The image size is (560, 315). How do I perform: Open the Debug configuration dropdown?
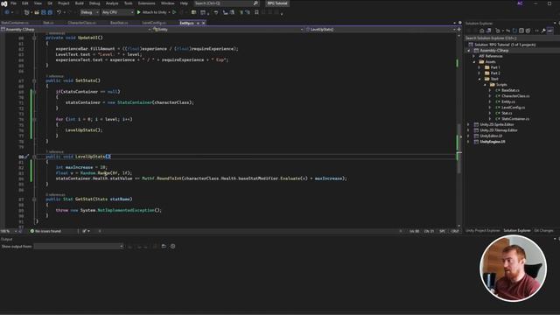click(x=89, y=12)
